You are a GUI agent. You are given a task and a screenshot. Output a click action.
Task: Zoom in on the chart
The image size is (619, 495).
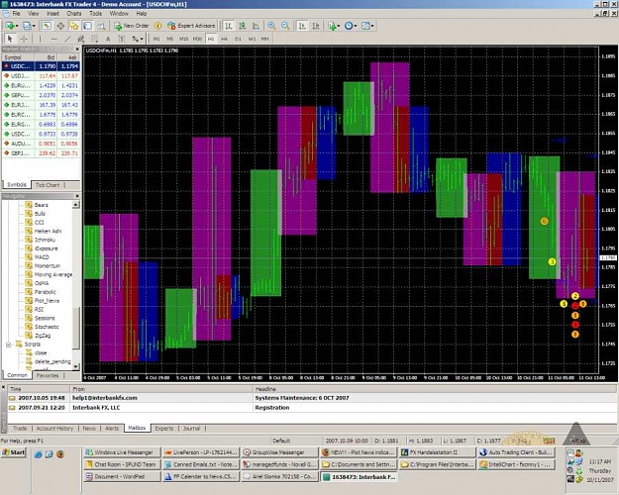click(x=271, y=26)
